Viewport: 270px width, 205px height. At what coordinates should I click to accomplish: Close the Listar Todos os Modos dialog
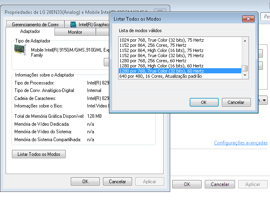click(248, 19)
